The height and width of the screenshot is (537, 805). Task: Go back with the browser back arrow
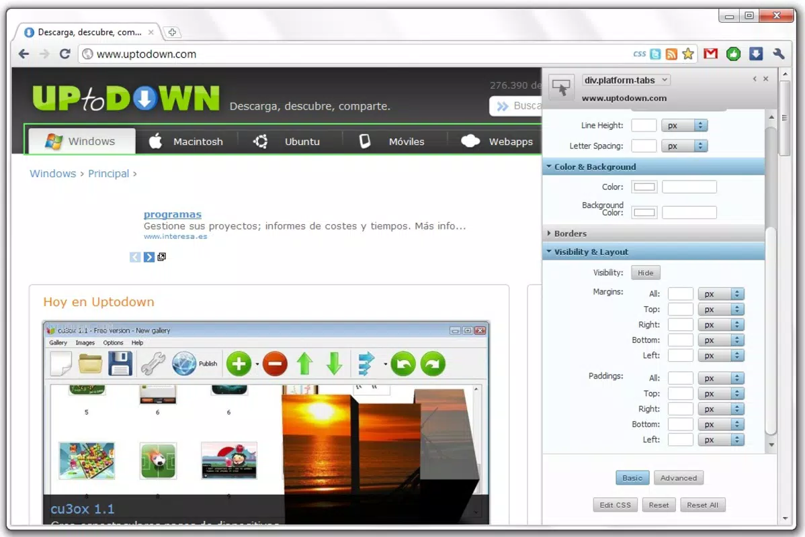tap(24, 54)
